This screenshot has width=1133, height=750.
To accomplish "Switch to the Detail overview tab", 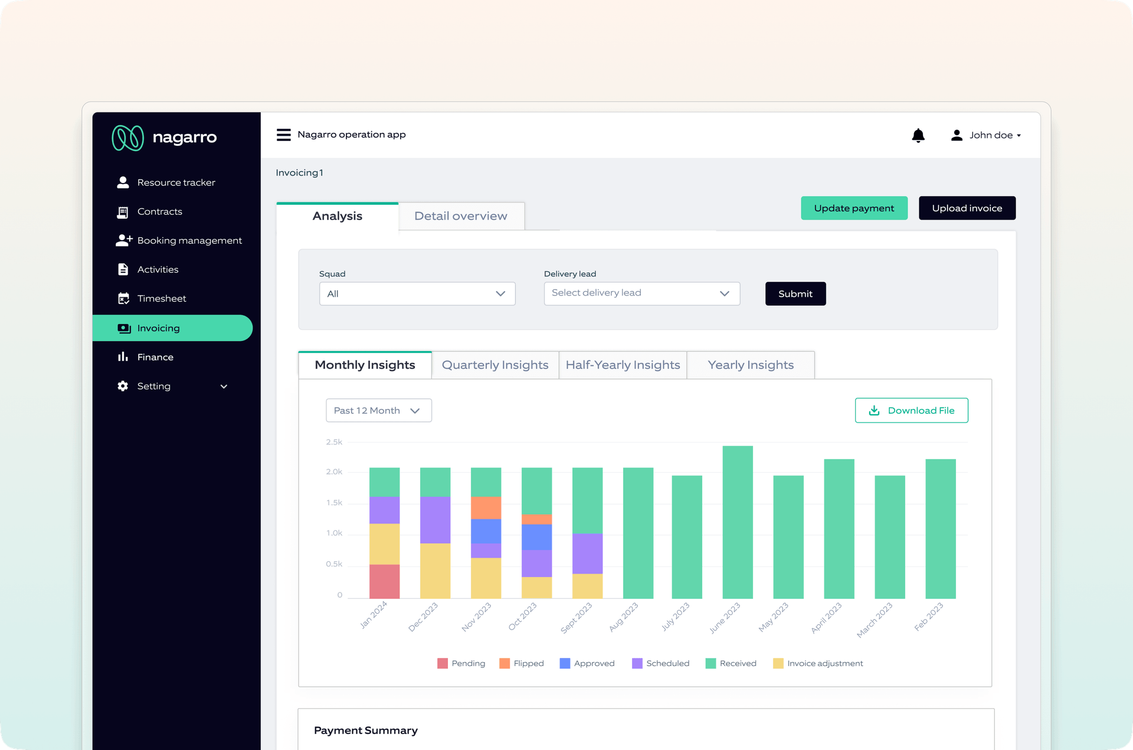I will coord(461,216).
